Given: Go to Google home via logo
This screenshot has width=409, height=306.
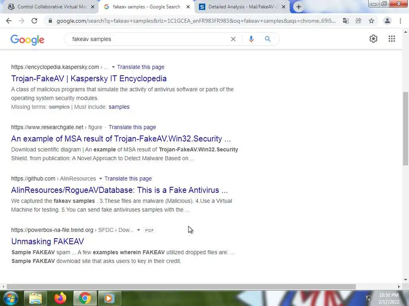Looking at the screenshot, I should (28, 40).
